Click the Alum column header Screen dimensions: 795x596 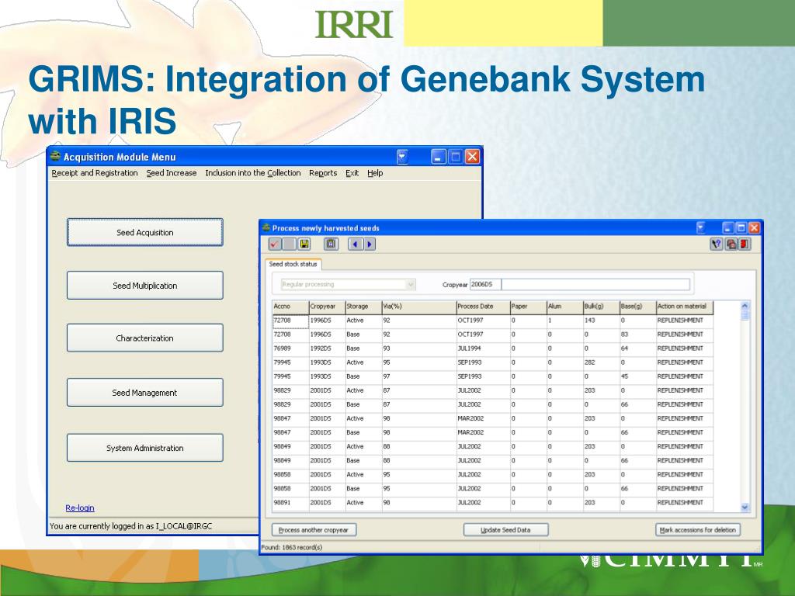click(565, 306)
